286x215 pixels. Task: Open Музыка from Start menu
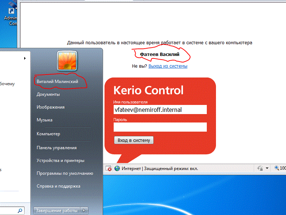pyautogui.click(x=44, y=120)
